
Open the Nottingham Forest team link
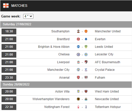point(57,107)
